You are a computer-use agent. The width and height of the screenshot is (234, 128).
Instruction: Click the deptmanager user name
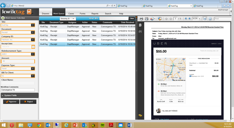pos(223,10)
